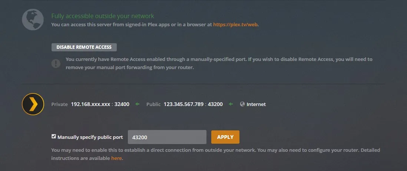
Task: Open the https://plex.tv/web link
Action: point(235,25)
